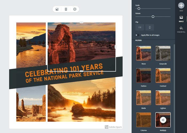Open the Image panel tab

tap(181, 19)
